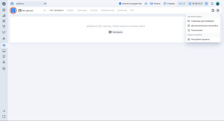Image resolution: width=224 pixels, height=121 pixels.
Task: Switch to the JavaScript tab
Action: 122,10
